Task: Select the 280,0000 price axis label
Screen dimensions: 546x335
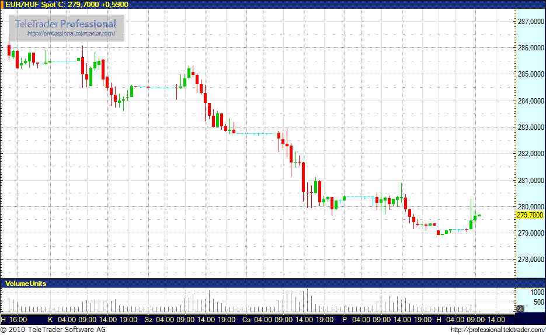Action: pyautogui.click(x=531, y=207)
